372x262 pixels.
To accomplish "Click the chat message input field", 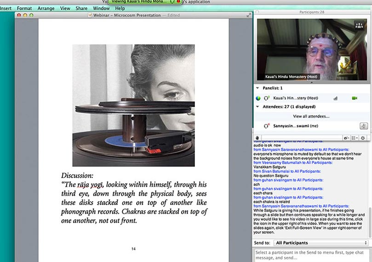I will 312,255.
